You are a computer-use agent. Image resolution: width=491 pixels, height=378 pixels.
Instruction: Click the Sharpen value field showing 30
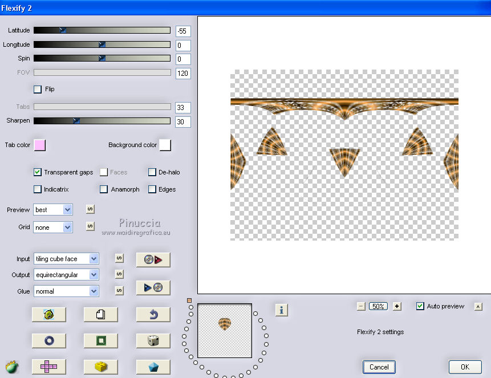(x=183, y=122)
